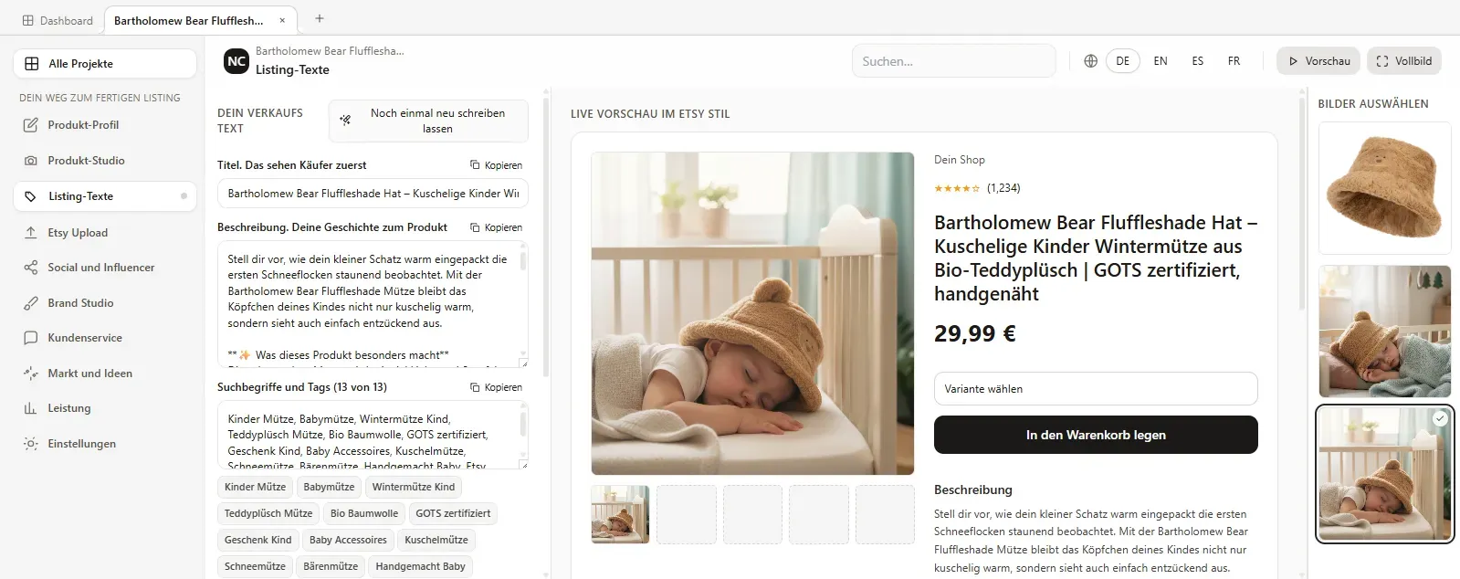The height and width of the screenshot is (579, 1460).
Task: Switch listing language to FR
Action: pos(1234,61)
